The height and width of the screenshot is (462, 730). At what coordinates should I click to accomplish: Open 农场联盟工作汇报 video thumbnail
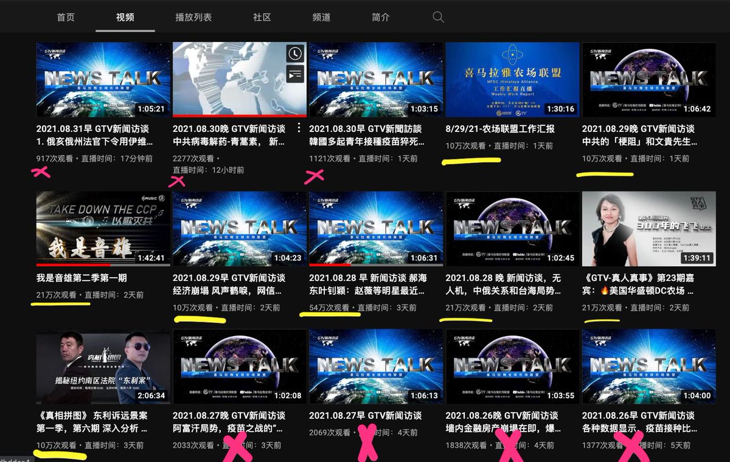point(512,79)
